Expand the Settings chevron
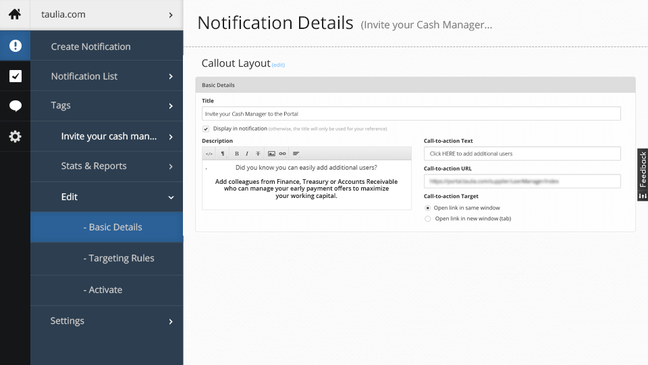This screenshot has height=365, width=648. pyautogui.click(x=171, y=321)
